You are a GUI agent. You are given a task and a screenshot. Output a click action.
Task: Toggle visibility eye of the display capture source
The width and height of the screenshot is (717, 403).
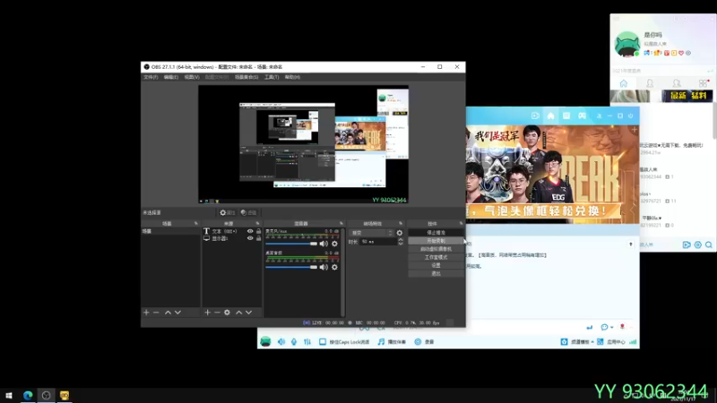(x=250, y=238)
